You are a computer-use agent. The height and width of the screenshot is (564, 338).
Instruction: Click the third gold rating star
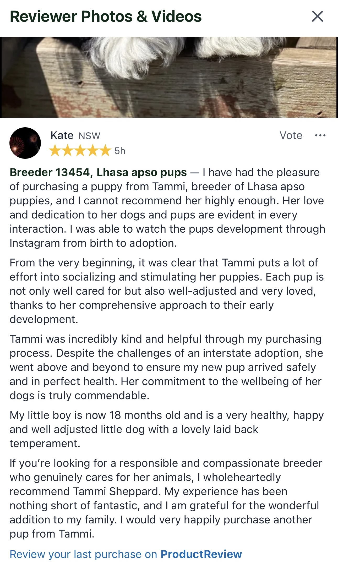coord(80,151)
